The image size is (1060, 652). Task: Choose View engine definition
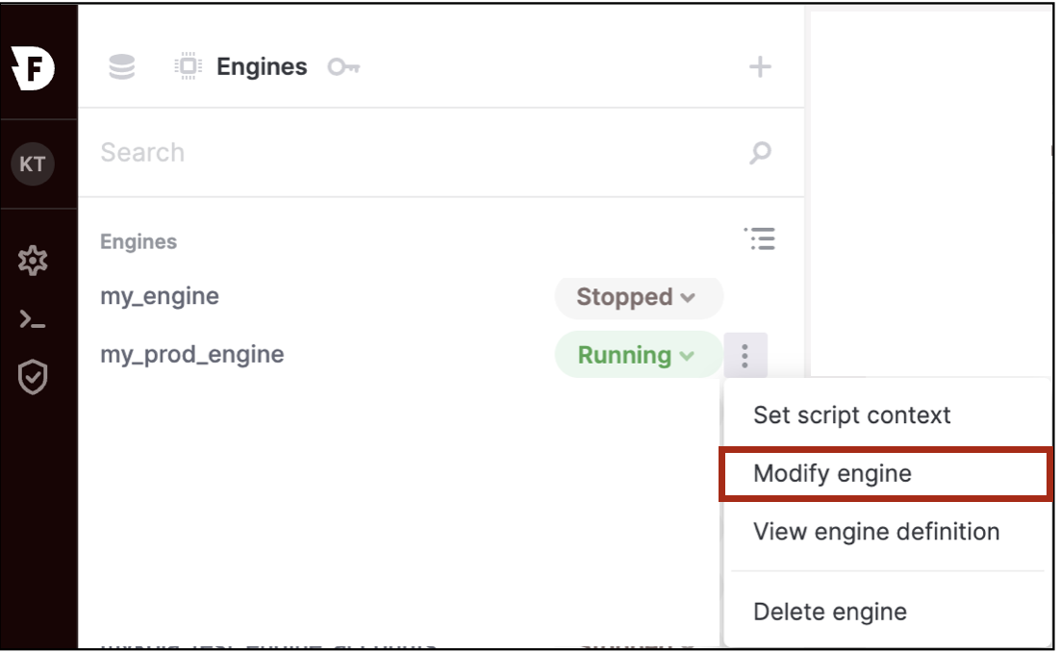click(876, 532)
